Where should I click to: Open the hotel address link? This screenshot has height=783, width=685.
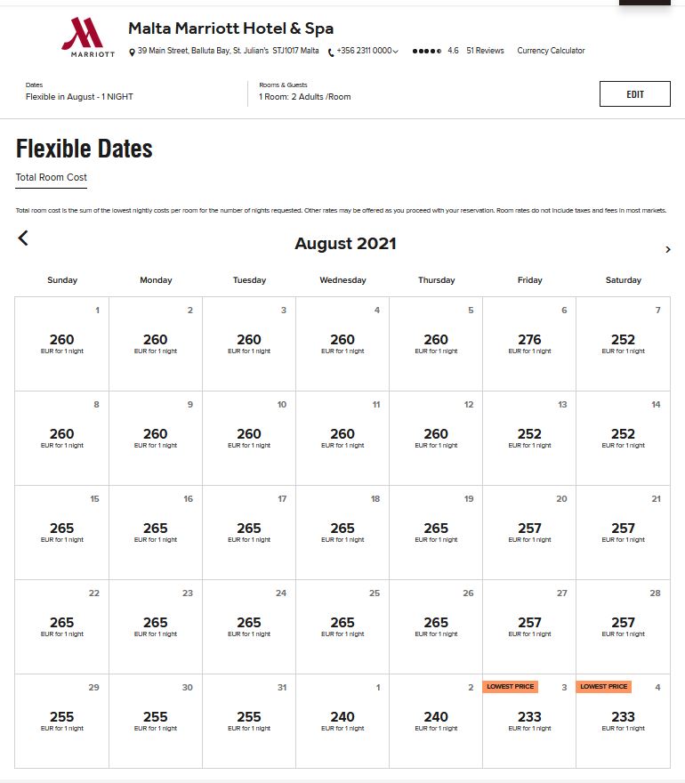[228, 51]
